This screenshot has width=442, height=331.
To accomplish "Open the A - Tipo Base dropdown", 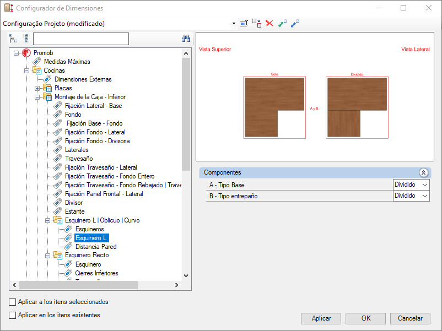I will pos(425,185).
